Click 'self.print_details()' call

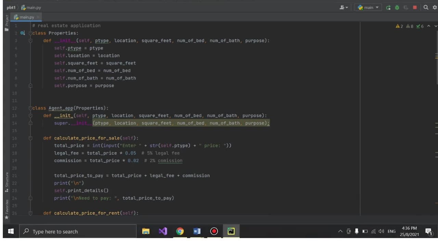tap(81, 190)
